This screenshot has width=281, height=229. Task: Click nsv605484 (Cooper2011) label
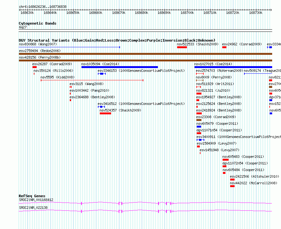[243, 170]
